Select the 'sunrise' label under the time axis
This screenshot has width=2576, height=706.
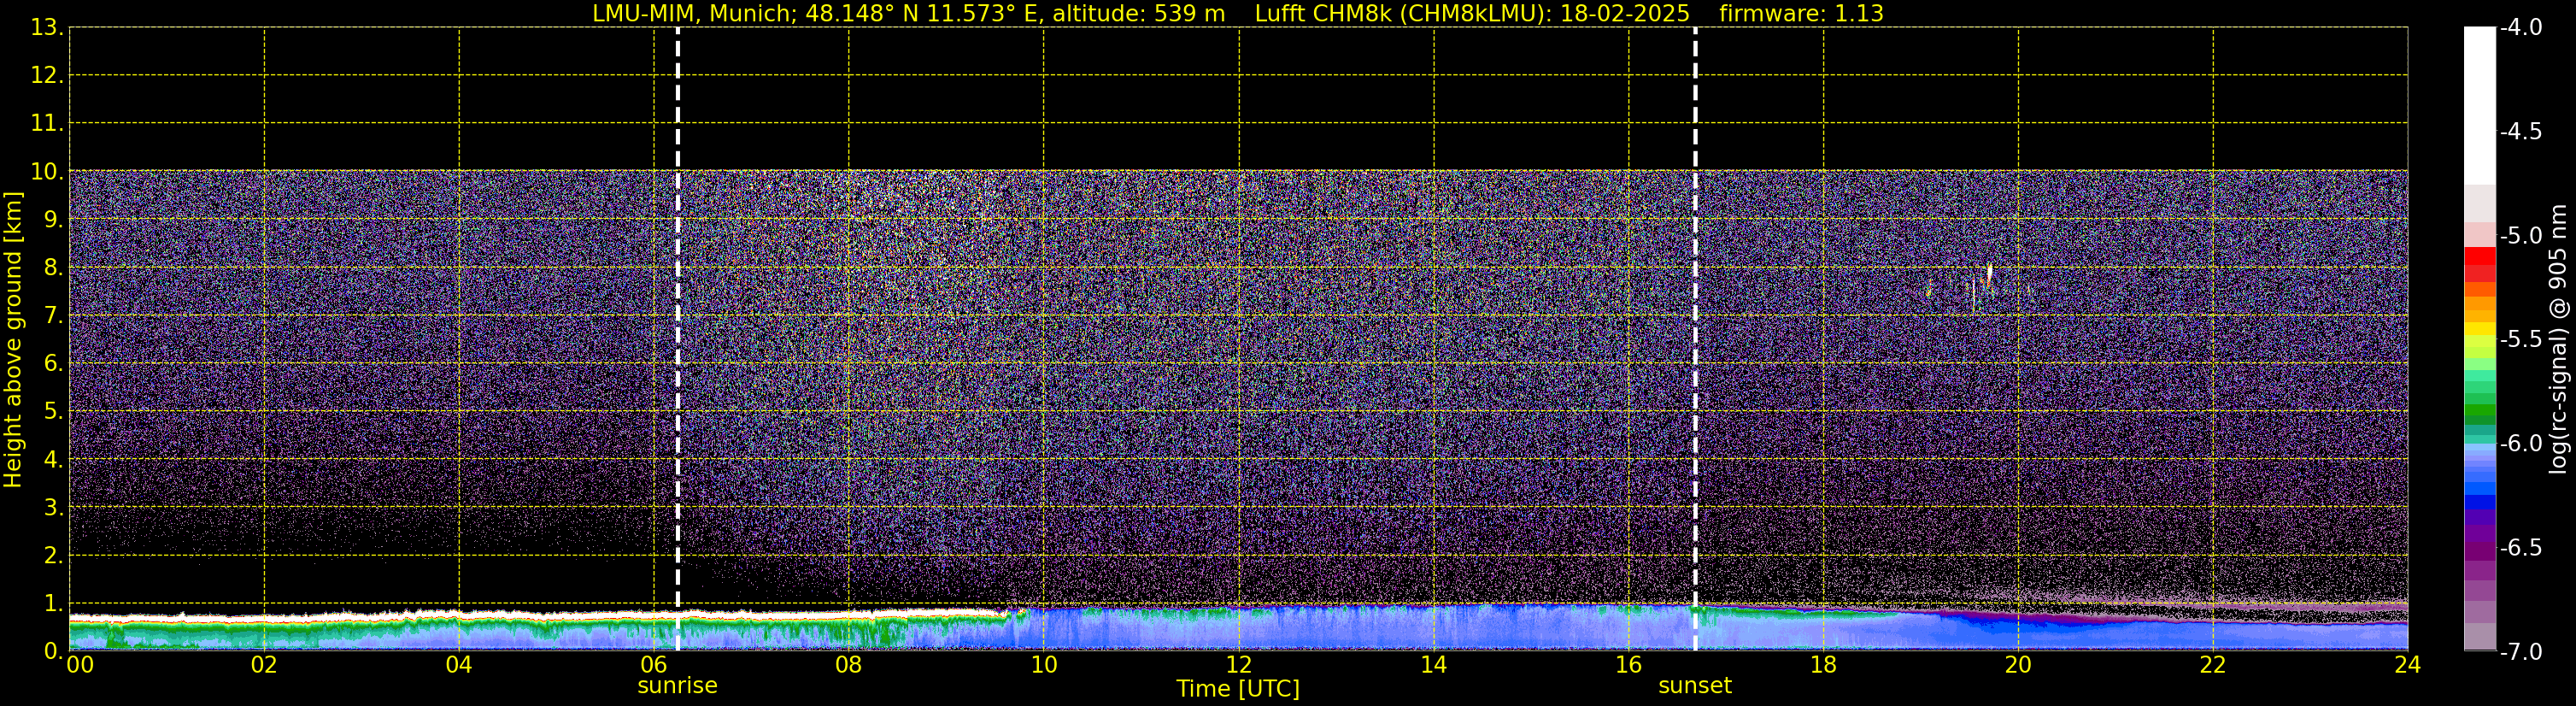point(677,686)
